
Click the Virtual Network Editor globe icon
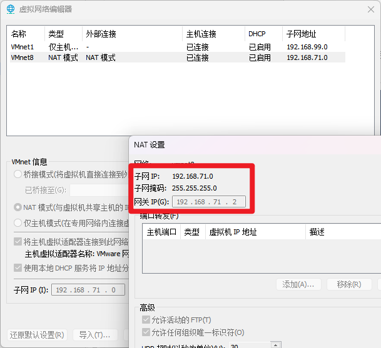click(11, 9)
